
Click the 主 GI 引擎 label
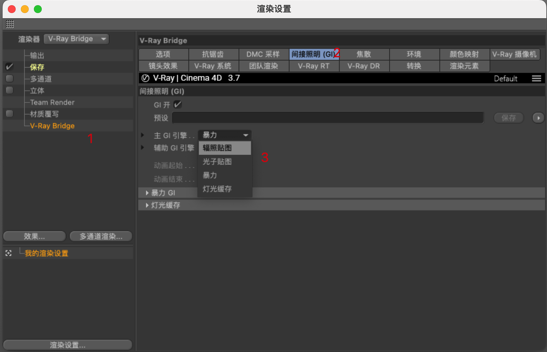pos(170,135)
